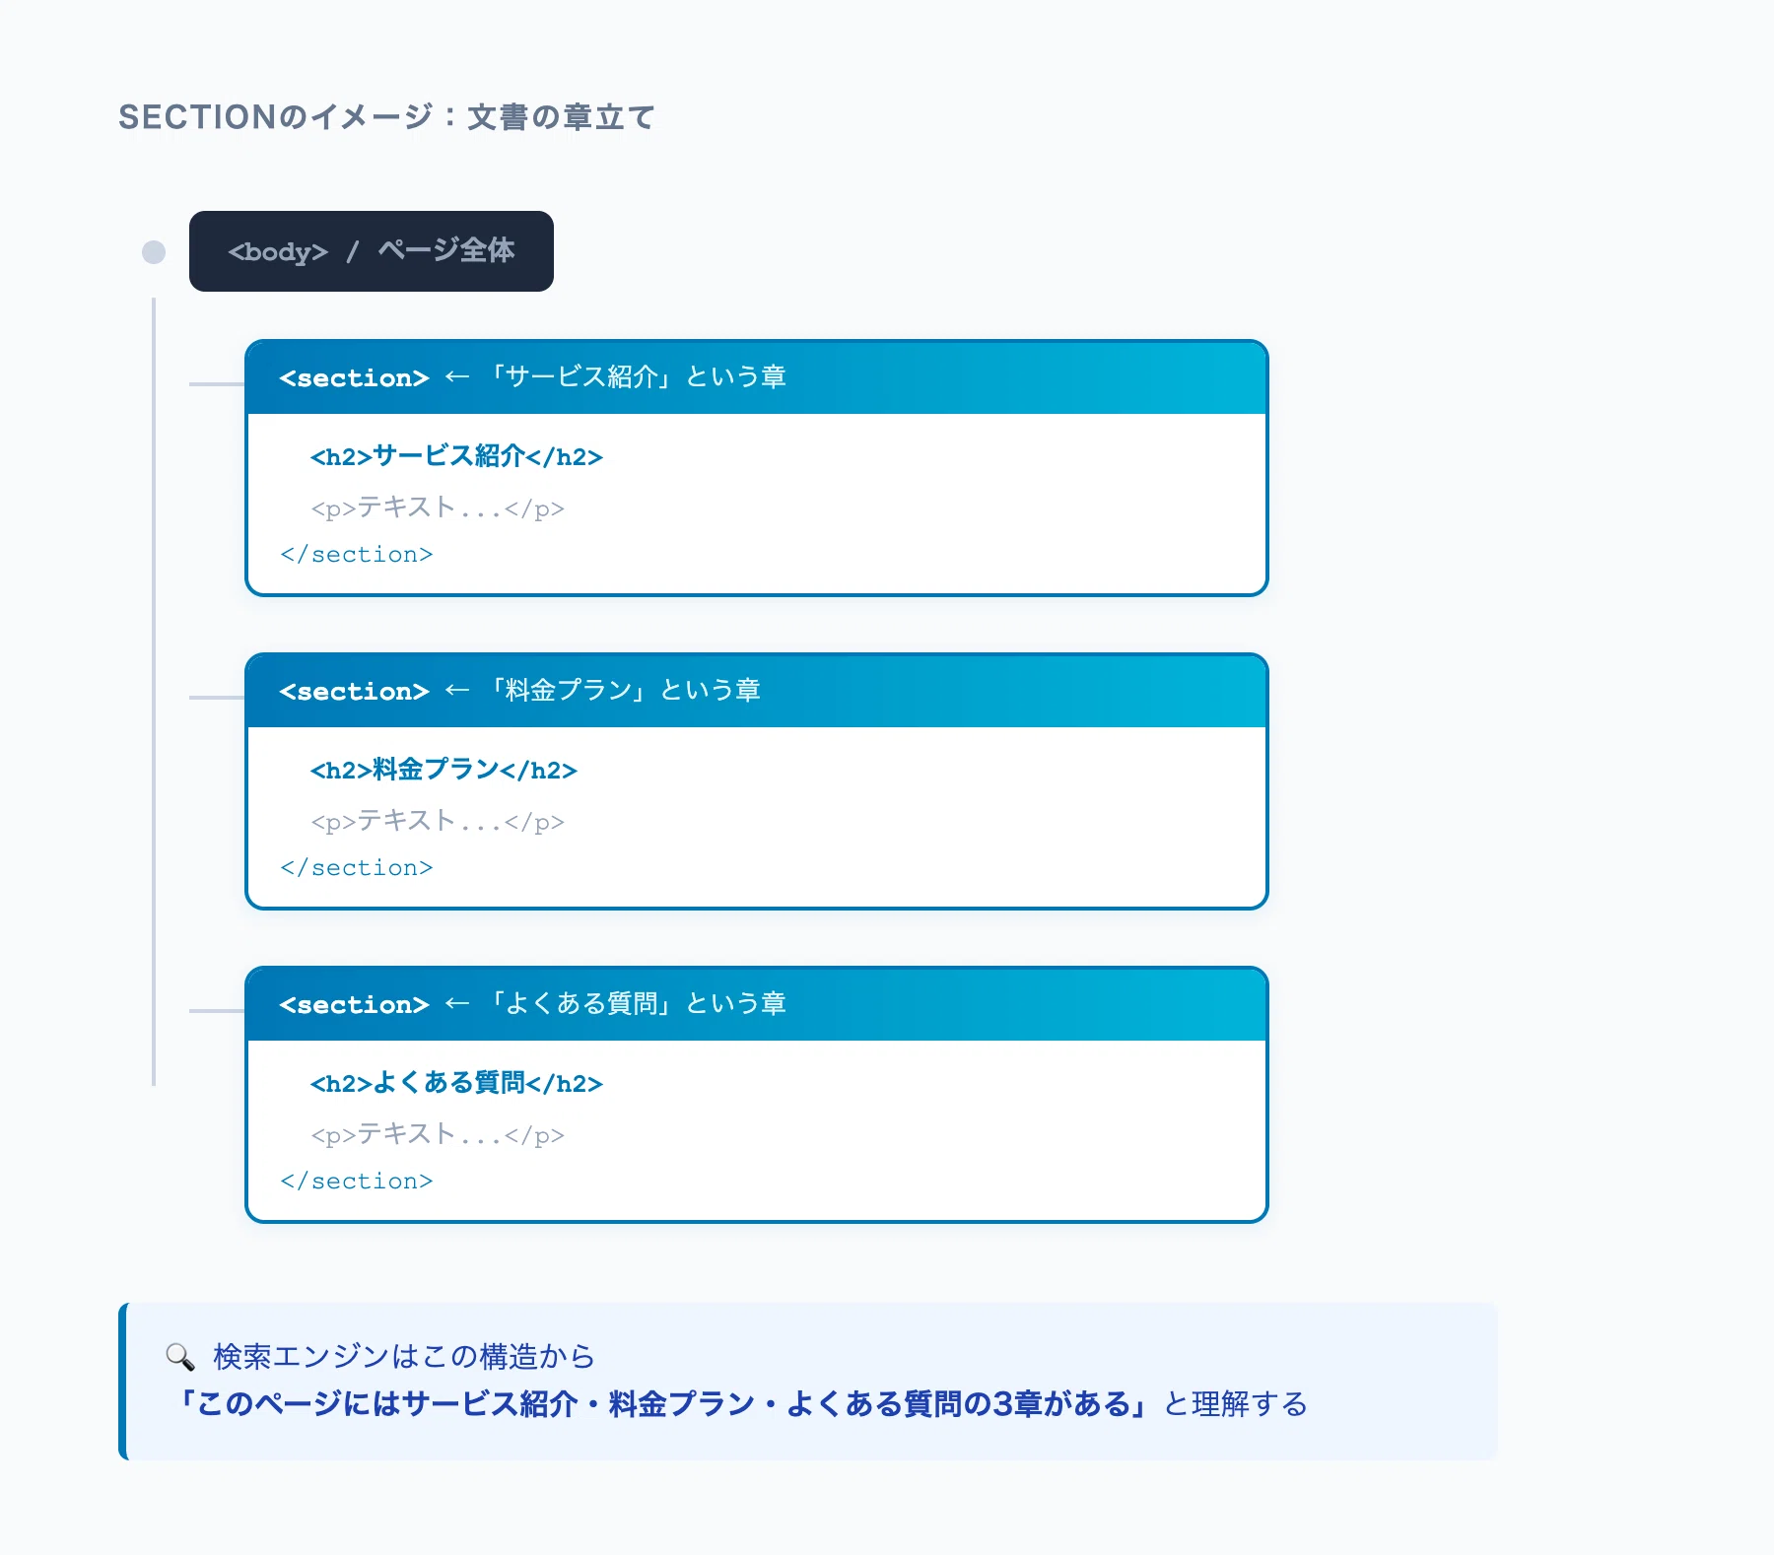Select the <h2>料金プラン</h2> code line
The width and height of the screenshot is (1774, 1555).
(x=443, y=770)
